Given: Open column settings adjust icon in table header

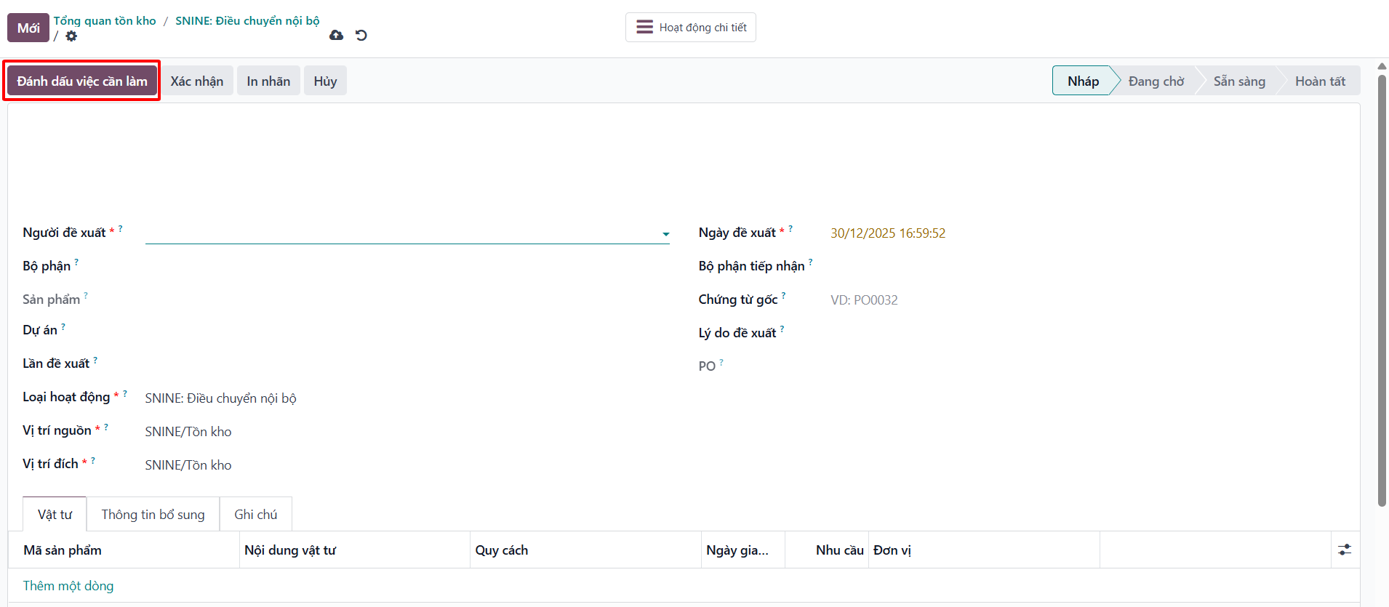Looking at the screenshot, I should pos(1345,550).
